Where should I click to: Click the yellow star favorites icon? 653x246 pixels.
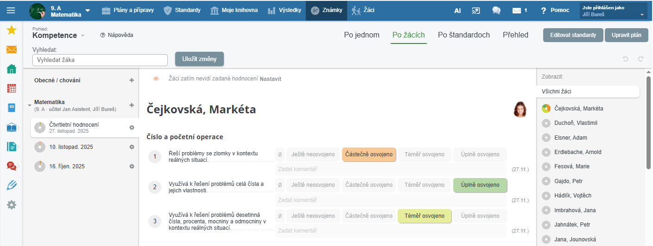(x=12, y=30)
